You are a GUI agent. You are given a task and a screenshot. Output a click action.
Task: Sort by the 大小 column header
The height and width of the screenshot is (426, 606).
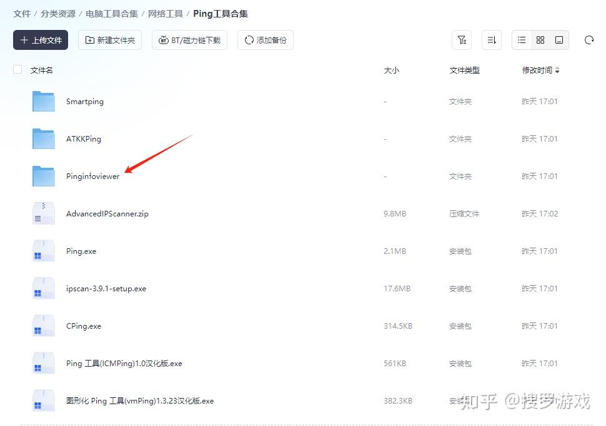point(391,70)
